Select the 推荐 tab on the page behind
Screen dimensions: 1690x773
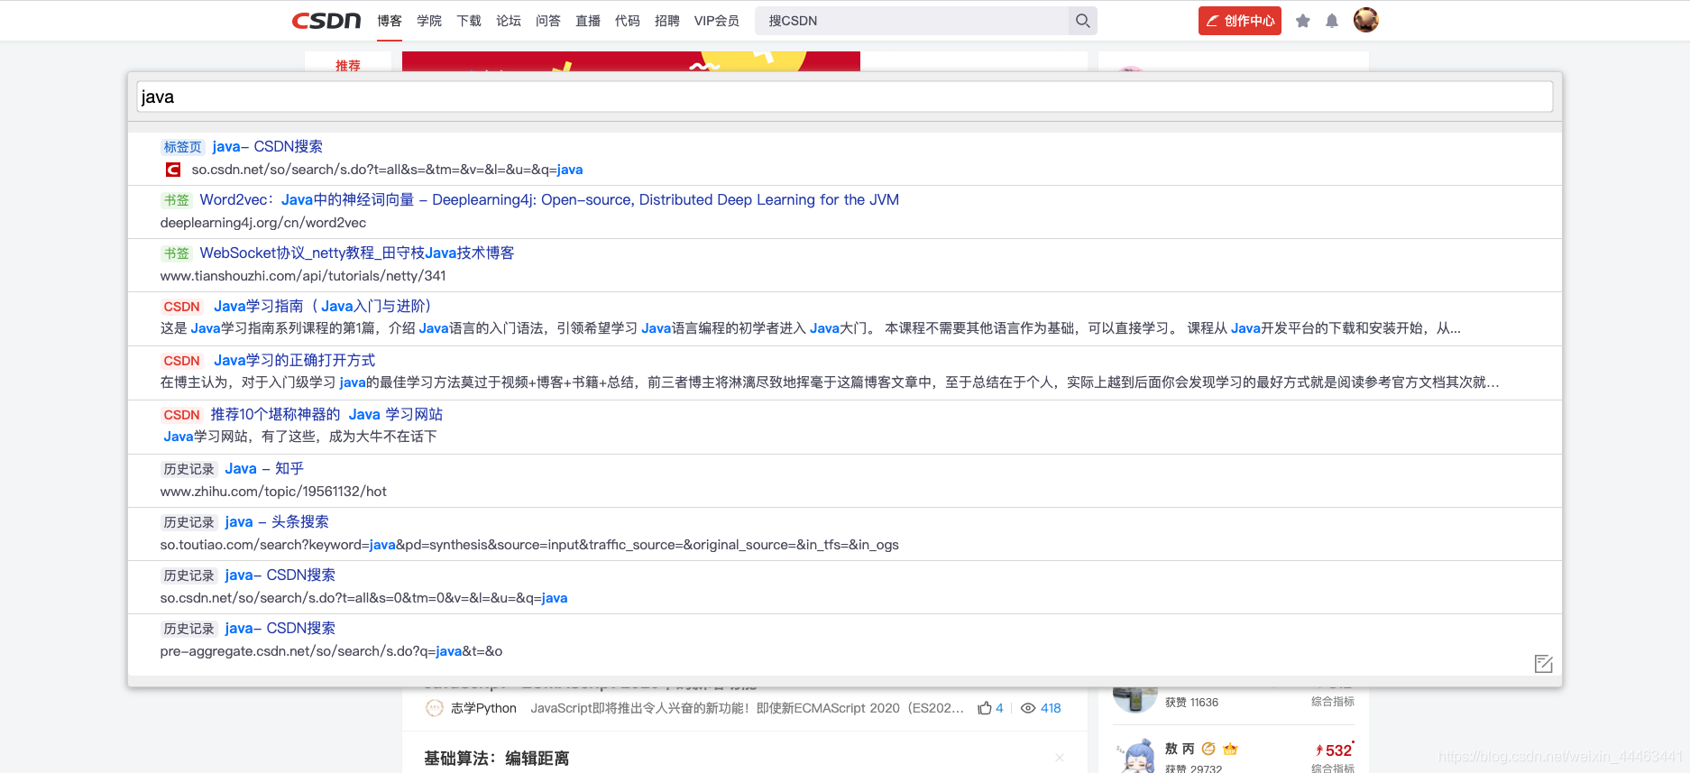pyautogui.click(x=348, y=65)
